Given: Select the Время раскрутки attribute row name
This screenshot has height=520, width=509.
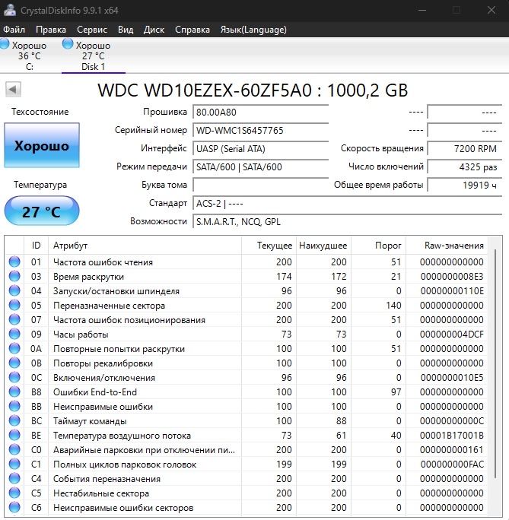Looking at the screenshot, I should tap(88, 277).
